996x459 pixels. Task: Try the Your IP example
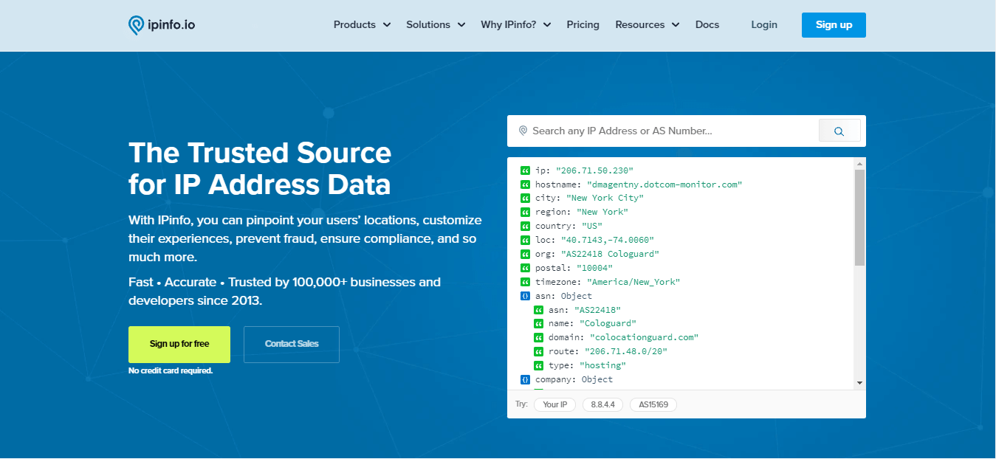555,405
